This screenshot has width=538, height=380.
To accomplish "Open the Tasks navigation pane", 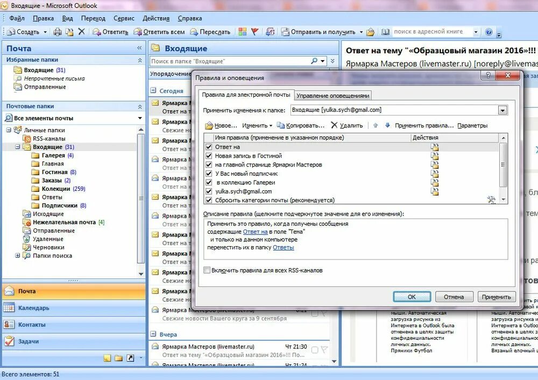I will coord(74,341).
